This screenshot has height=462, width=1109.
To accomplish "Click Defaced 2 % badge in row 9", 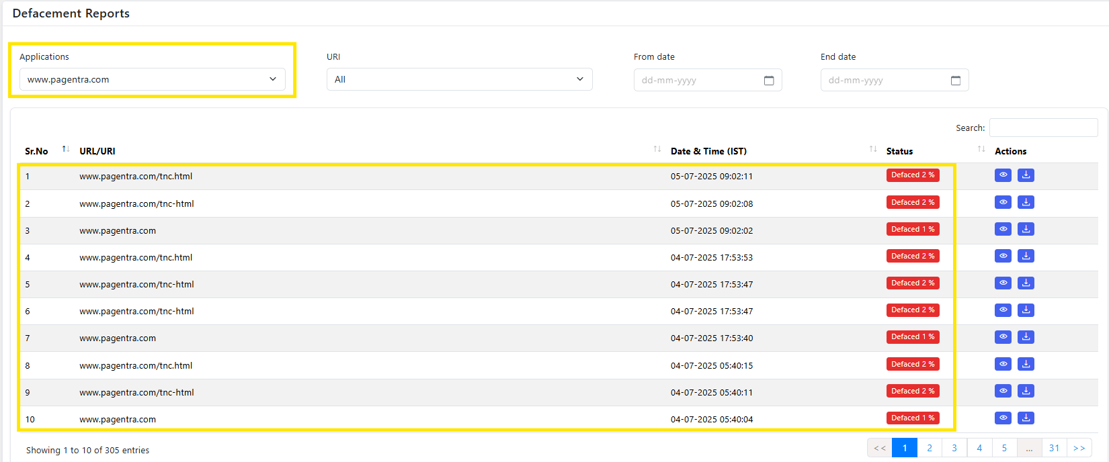I will click(913, 391).
